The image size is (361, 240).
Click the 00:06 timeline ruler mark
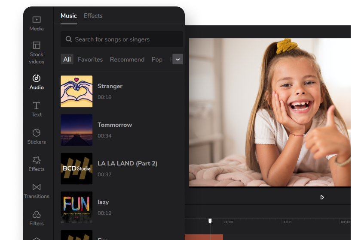point(287,222)
